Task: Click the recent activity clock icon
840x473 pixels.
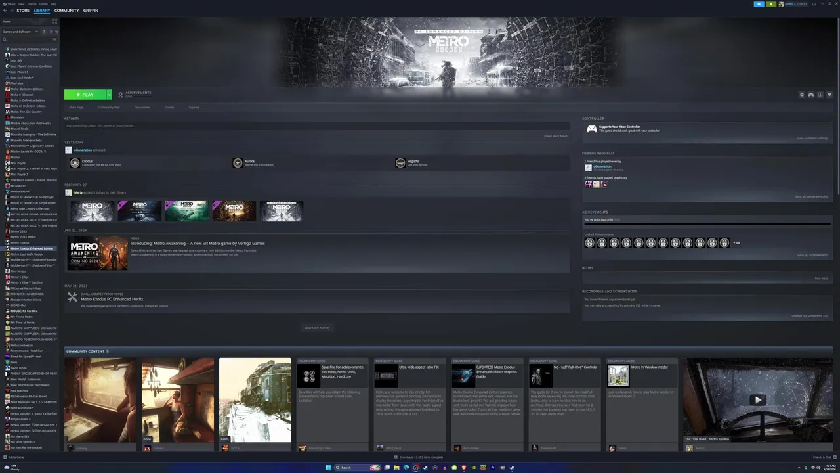Action: [x=51, y=32]
